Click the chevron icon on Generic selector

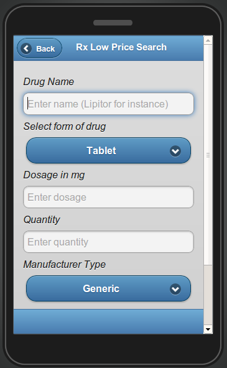coord(175,289)
